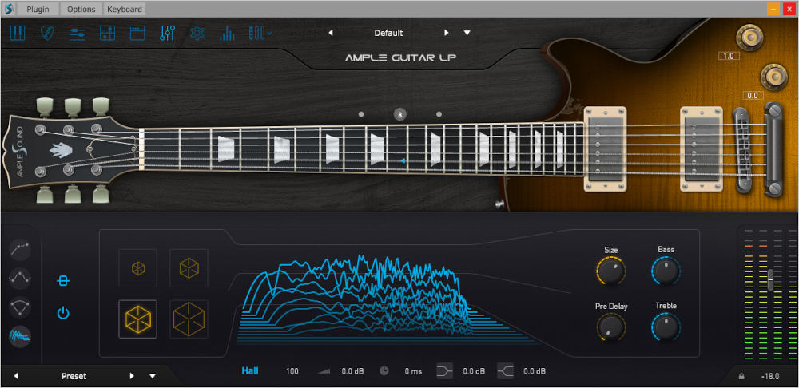
Task: Click the Default preset name
Action: [x=388, y=33]
